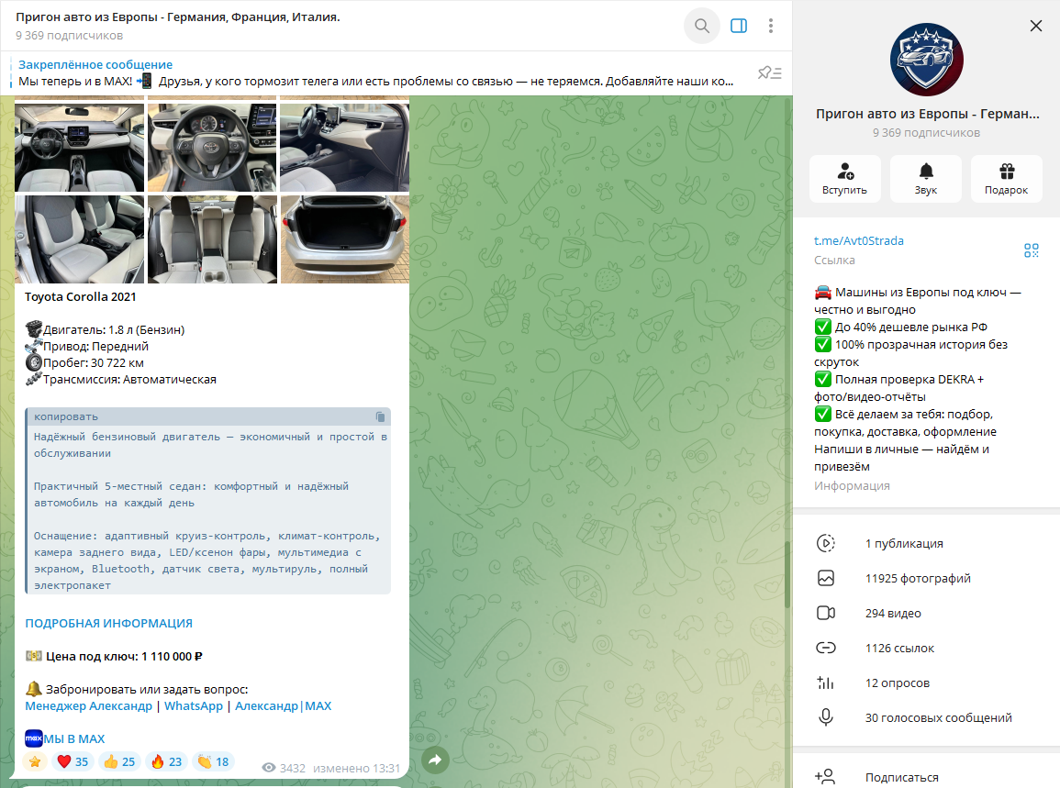Click the stories play-circle icon
Image resolution: width=1060 pixels, height=788 pixels.
(825, 543)
